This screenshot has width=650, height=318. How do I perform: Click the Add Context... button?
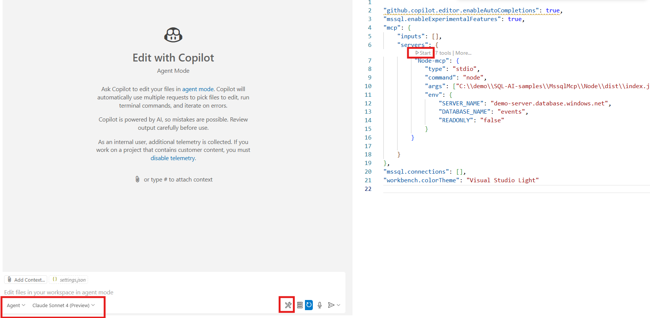(26, 280)
